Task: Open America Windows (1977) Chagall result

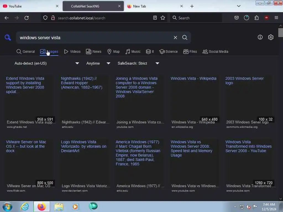Action: [140, 166]
